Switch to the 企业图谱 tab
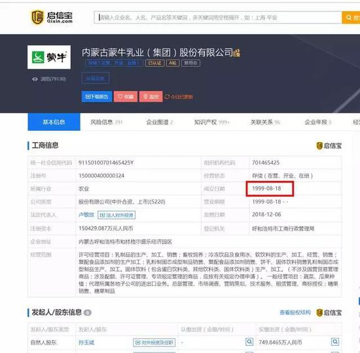 (160, 122)
